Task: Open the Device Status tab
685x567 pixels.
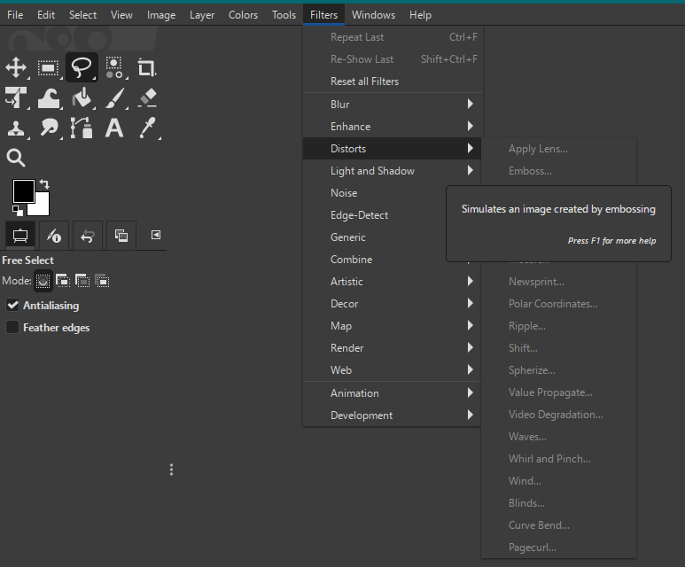Action: [x=54, y=236]
